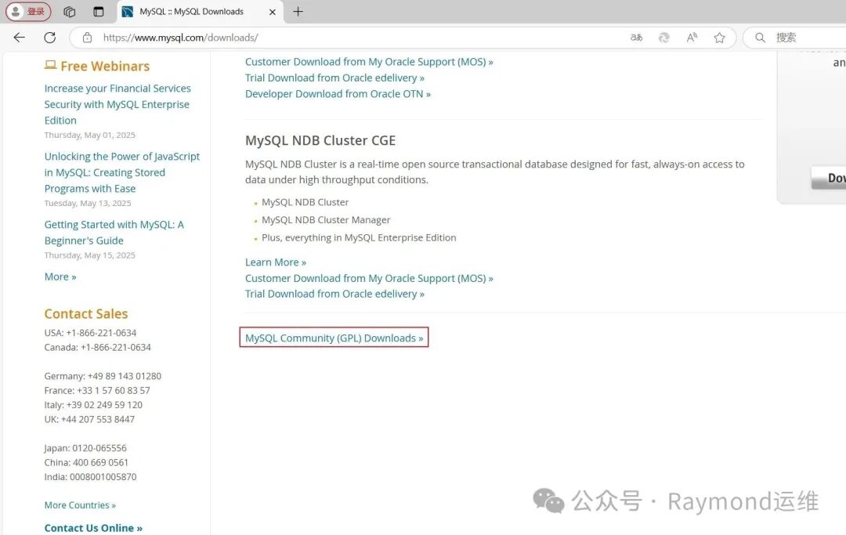Open NDB Cluster Trial Download from edelivery
846x535 pixels.
point(334,294)
